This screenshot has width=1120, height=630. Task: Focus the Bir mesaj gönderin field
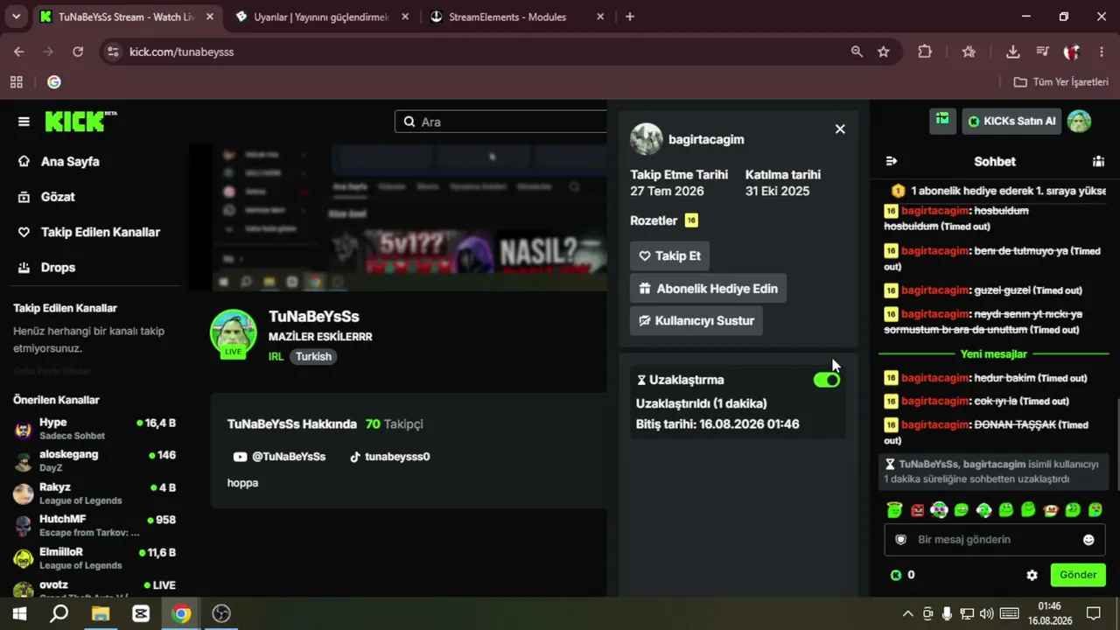click(x=995, y=540)
